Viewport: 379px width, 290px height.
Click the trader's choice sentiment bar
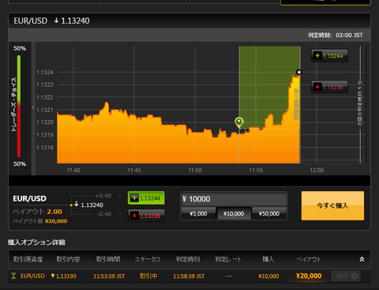click(x=19, y=106)
